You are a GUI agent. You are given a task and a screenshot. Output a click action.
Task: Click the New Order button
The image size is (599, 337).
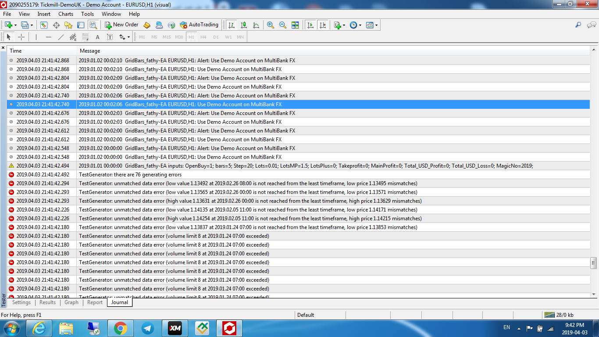tap(121, 25)
